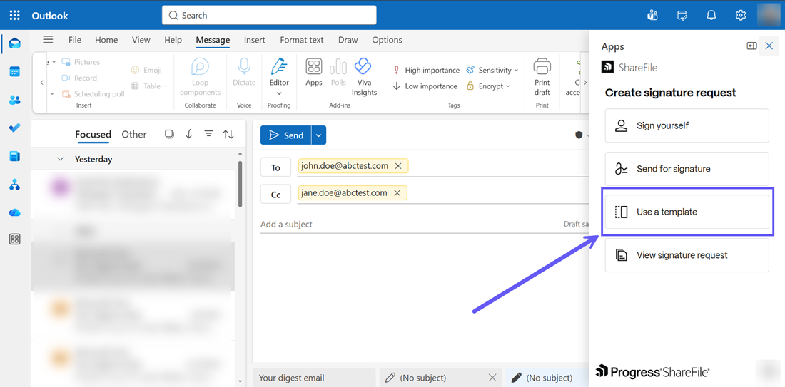Select Use a template option

[687, 212]
